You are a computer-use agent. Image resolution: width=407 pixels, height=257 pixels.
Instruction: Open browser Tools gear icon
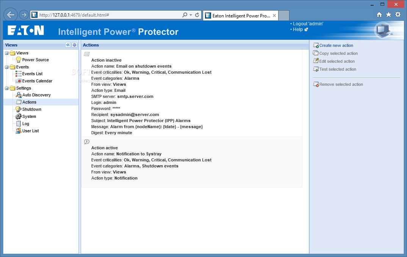point(398,14)
